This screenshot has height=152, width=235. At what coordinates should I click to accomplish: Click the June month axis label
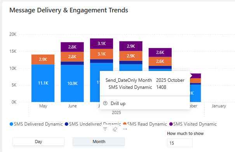coord(72,106)
